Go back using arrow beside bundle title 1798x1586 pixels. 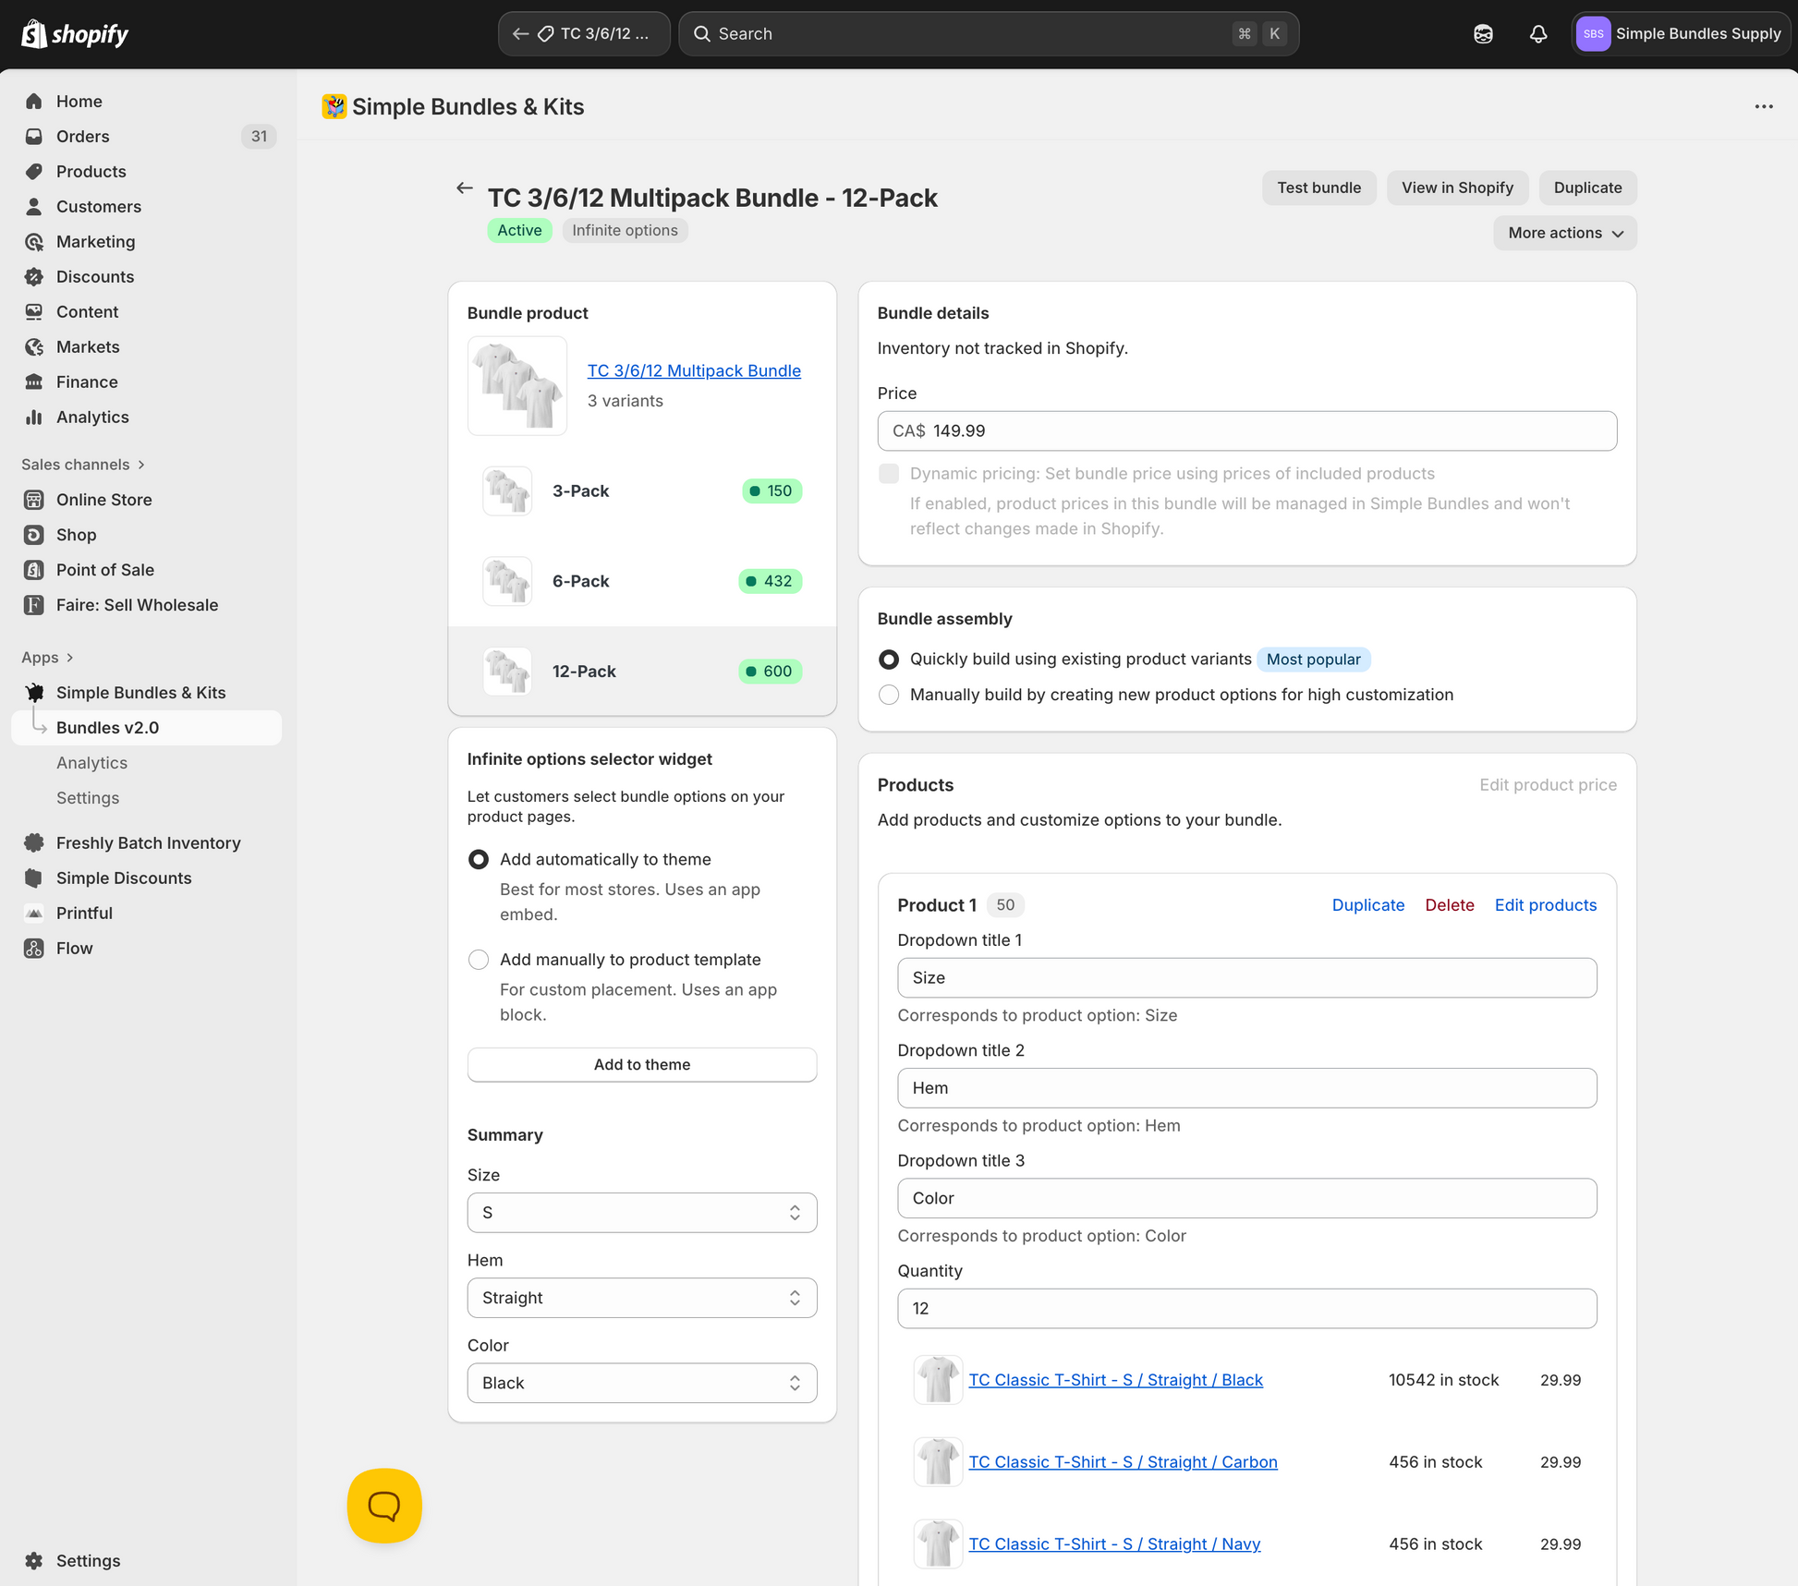coord(465,188)
